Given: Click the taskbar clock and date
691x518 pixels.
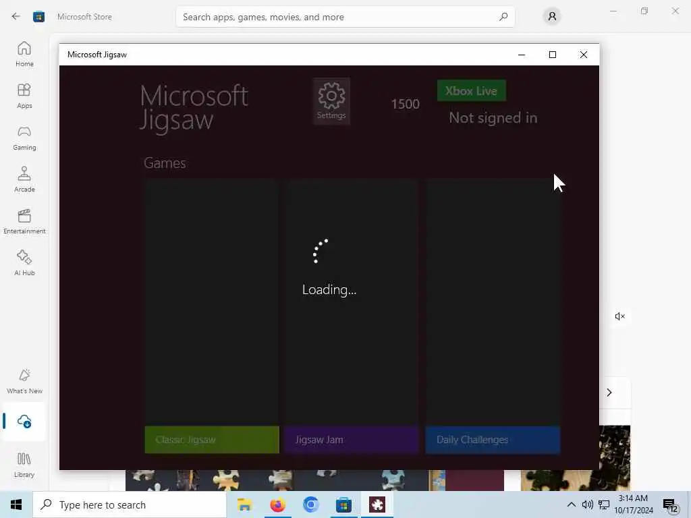Looking at the screenshot, I should (x=633, y=505).
